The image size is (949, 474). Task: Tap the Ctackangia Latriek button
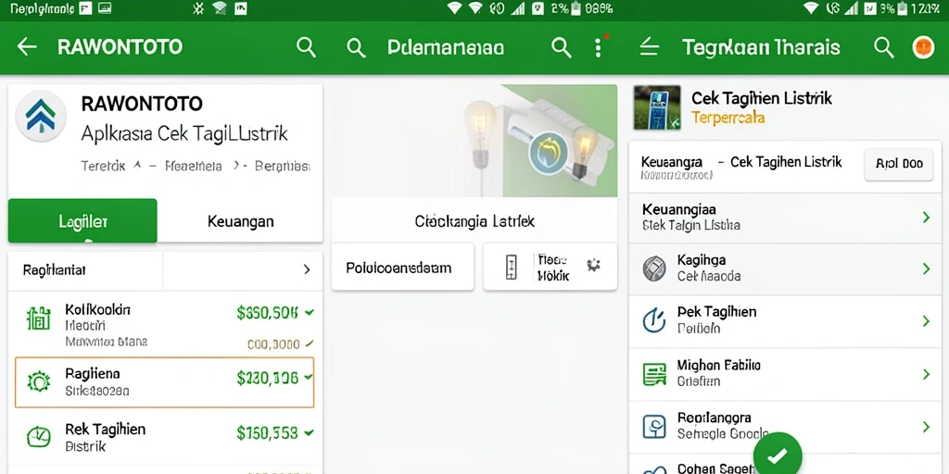[474, 221]
